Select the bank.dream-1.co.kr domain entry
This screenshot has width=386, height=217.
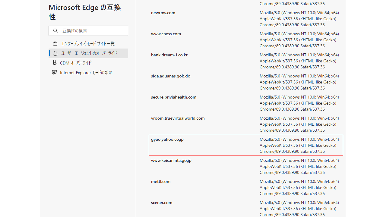click(169, 55)
